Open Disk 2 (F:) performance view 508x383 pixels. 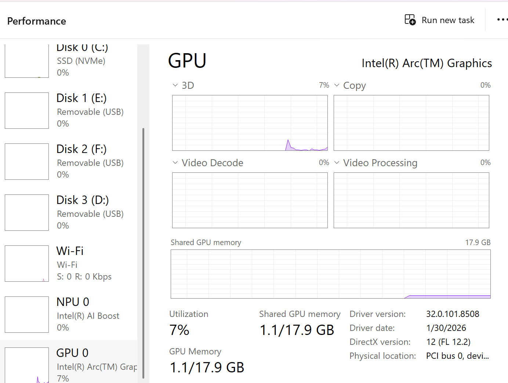click(69, 162)
